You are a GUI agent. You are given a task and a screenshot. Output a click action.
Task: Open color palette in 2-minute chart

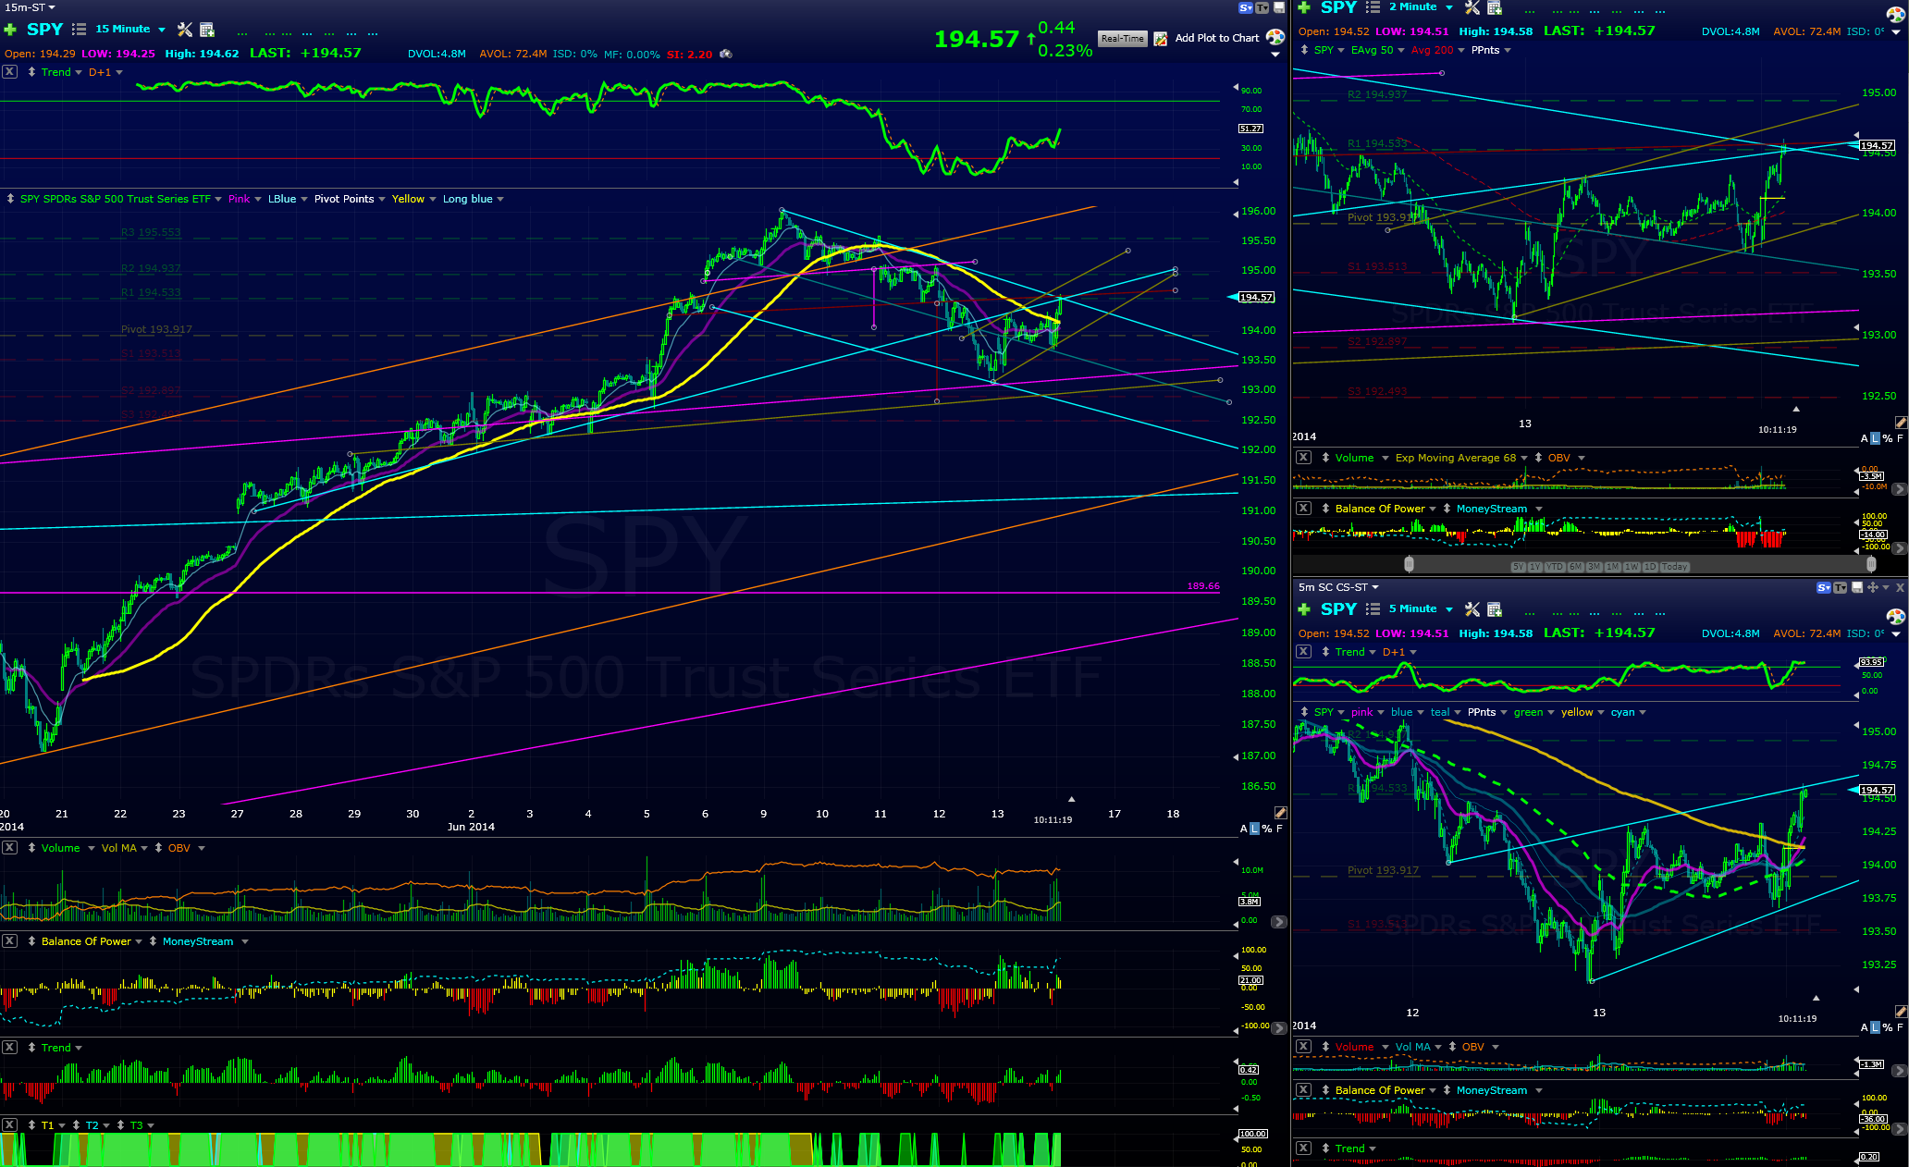(x=1895, y=14)
